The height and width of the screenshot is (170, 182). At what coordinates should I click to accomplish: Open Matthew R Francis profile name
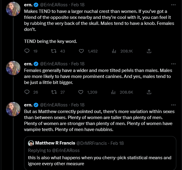pyautogui.click(x=55, y=143)
